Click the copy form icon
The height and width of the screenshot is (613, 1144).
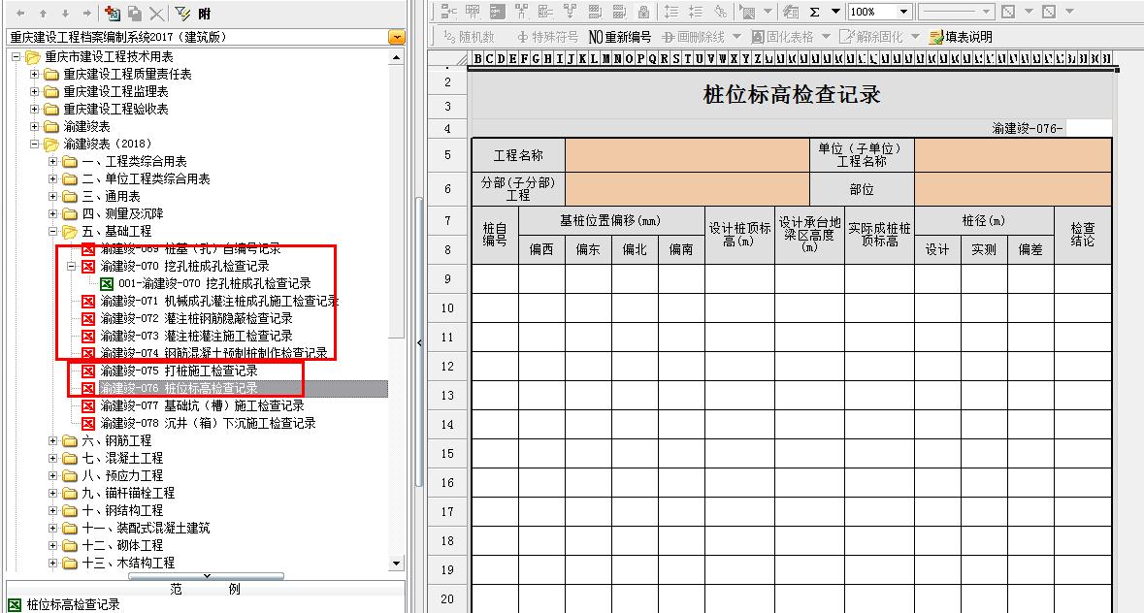point(135,13)
